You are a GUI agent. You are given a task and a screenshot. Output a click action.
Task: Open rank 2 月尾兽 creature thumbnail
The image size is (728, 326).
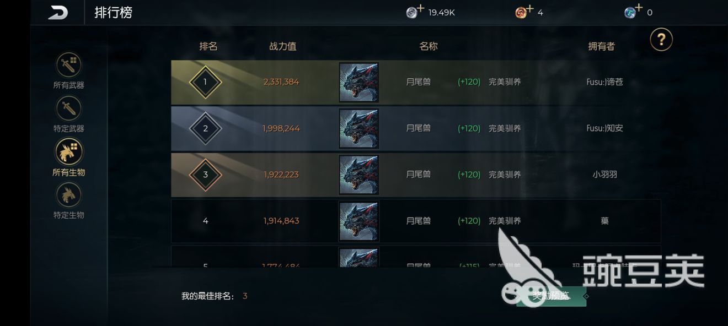click(x=358, y=128)
